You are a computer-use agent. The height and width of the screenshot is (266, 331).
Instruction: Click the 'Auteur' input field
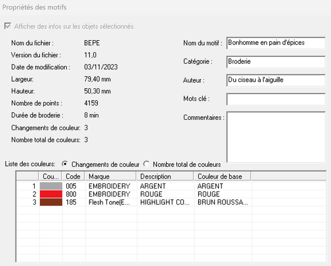coord(276,80)
